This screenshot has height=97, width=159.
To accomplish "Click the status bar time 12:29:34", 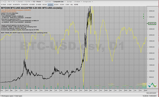I will [x=146, y=96].
